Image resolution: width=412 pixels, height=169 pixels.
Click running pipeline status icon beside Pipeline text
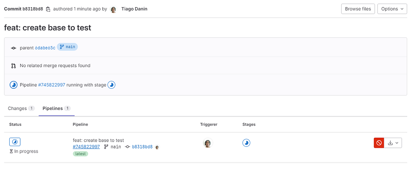pyautogui.click(x=13, y=85)
